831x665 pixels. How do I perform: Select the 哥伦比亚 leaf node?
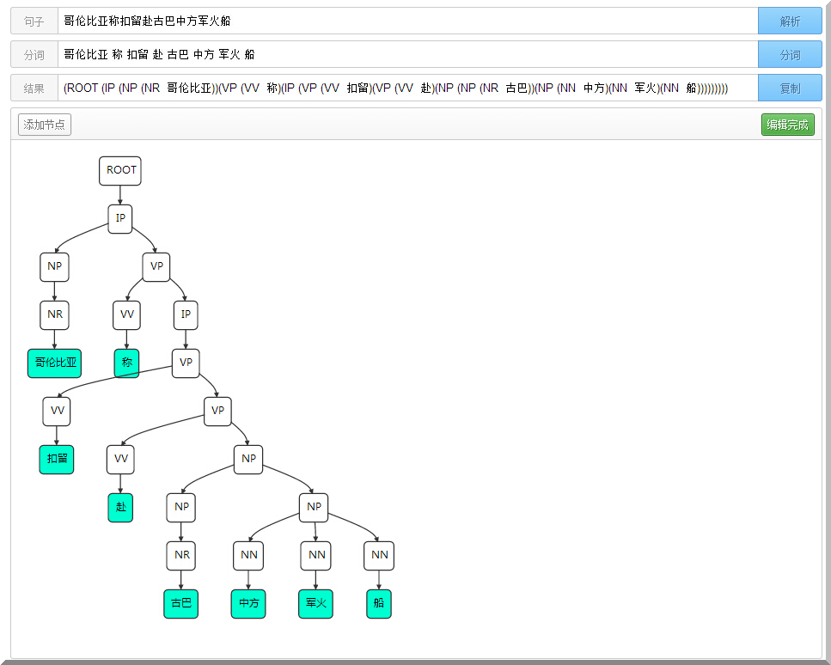pos(55,363)
